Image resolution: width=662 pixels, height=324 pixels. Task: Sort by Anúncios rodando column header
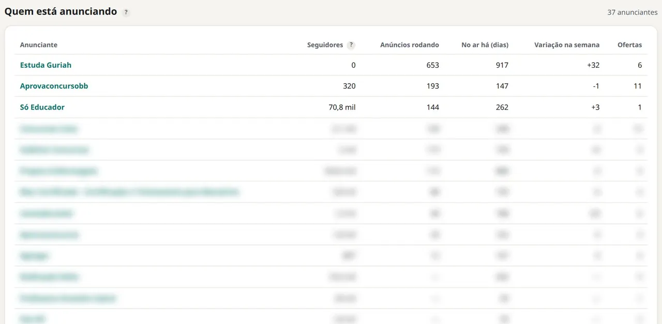pyautogui.click(x=410, y=45)
